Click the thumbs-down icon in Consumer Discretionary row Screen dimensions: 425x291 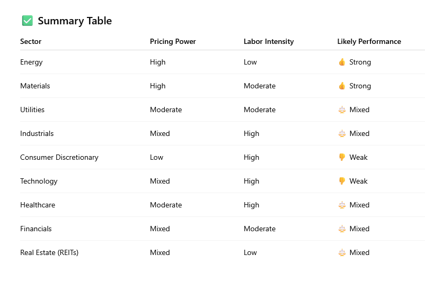pyautogui.click(x=342, y=157)
